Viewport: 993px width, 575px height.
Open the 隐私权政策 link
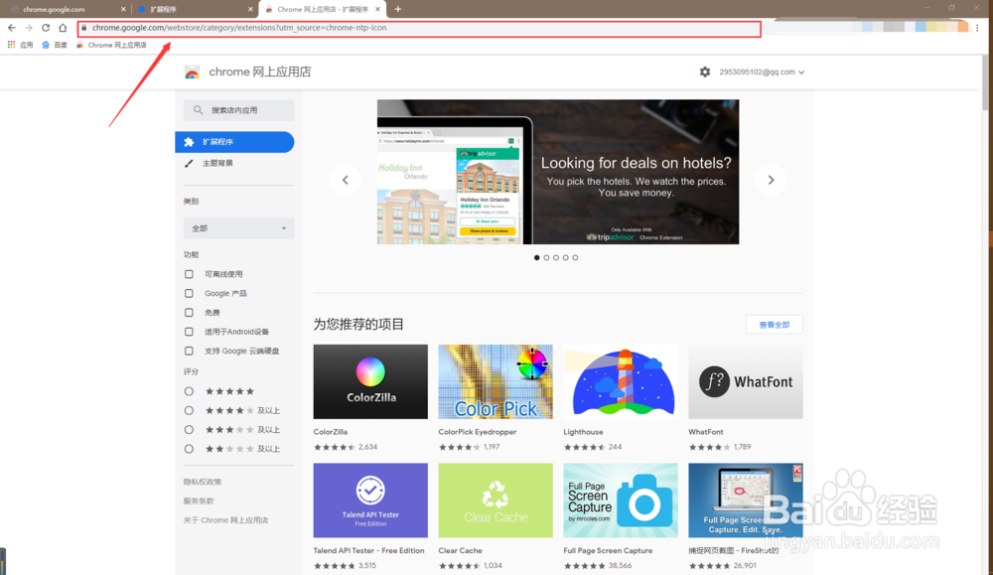202,482
